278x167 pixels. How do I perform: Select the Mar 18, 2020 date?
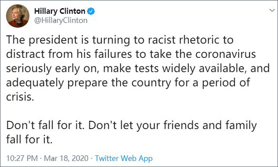pyautogui.click(x=66, y=158)
